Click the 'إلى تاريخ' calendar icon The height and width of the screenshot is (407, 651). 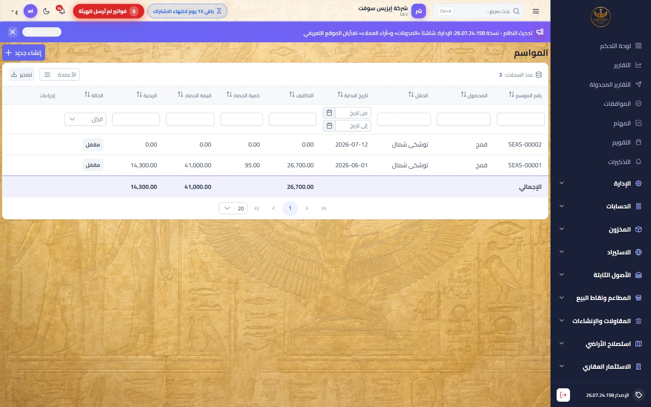[329, 126]
